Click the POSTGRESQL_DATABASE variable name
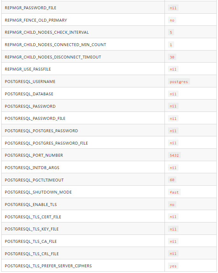This screenshot has width=218, height=273. coord(29,94)
